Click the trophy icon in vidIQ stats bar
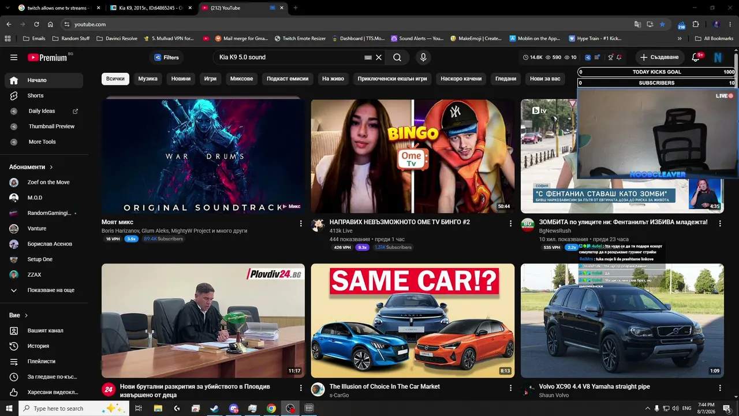The image size is (739, 416). 610,57
